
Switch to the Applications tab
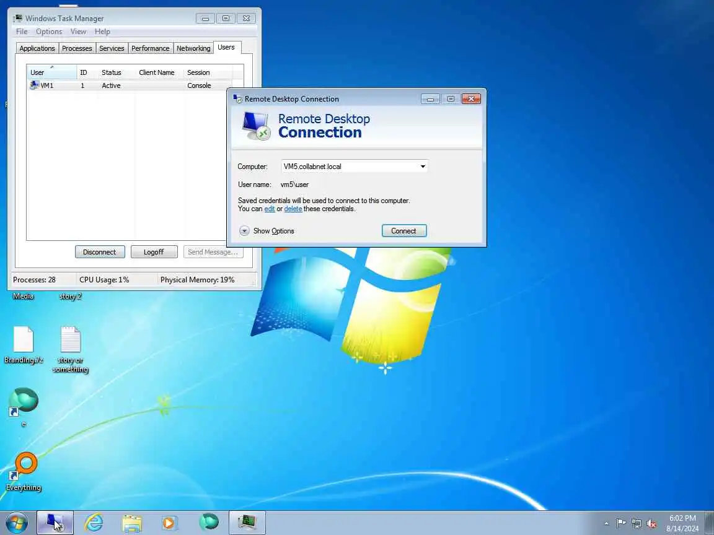pos(37,48)
